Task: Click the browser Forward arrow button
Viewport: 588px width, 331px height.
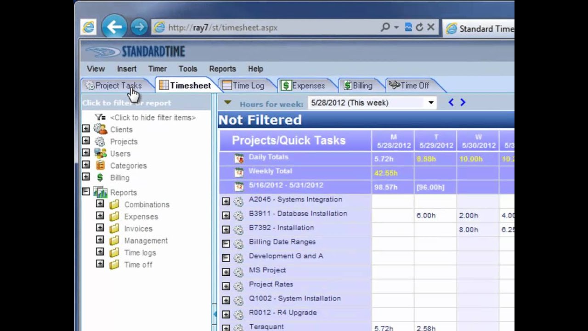Action: coord(139,27)
